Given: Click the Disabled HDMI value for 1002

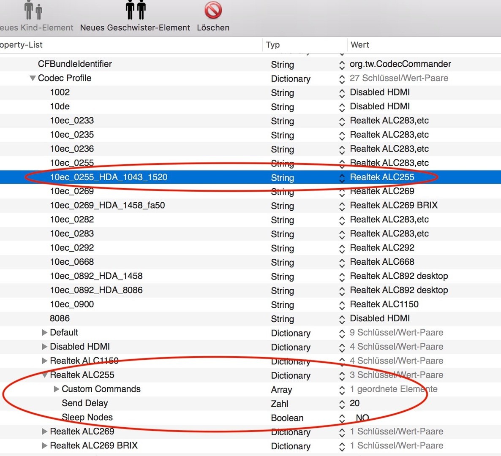Looking at the screenshot, I should point(380,92).
